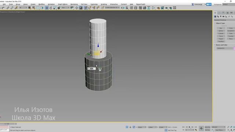This screenshot has height=132, width=235.
Task: Open reference coordinate system View dropdown
Action: click(x=65, y=8)
